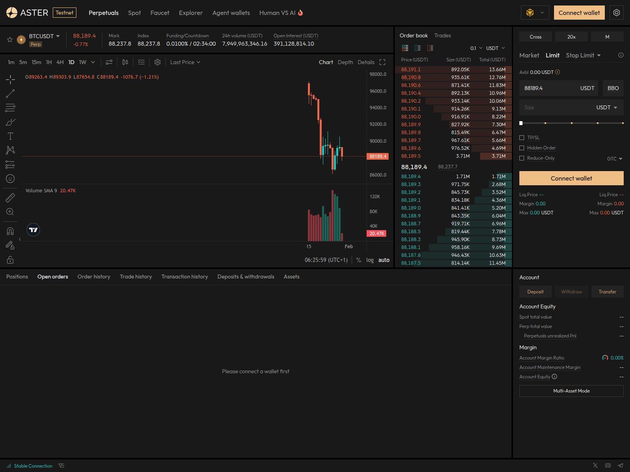The height and width of the screenshot is (472, 630).
Task: Open Multi-Asset Mode
Action: tap(571, 391)
